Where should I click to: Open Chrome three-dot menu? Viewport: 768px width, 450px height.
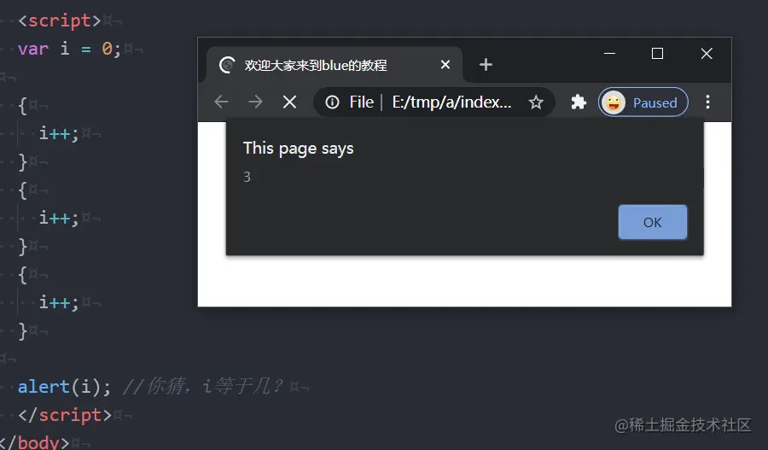pos(707,102)
